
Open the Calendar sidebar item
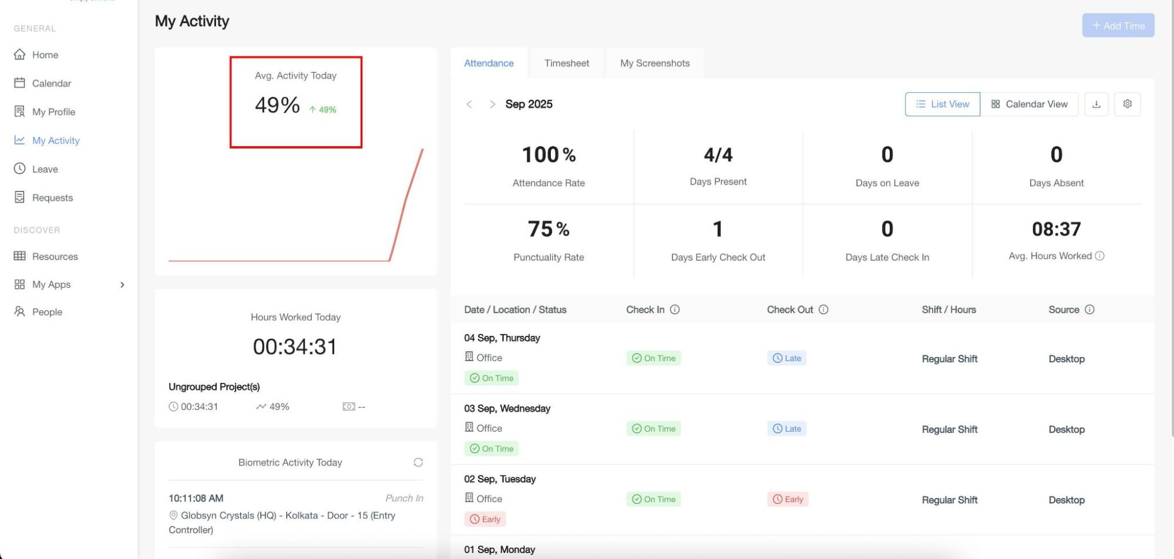tap(51, 83)
